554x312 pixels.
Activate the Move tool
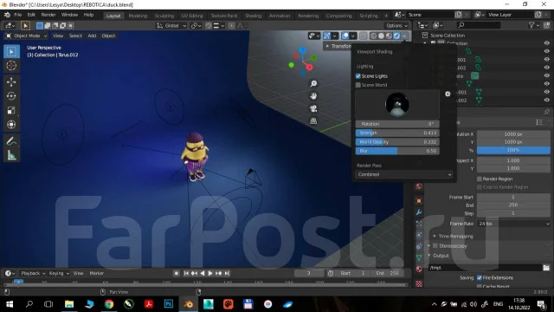click(x=11, y=82)
